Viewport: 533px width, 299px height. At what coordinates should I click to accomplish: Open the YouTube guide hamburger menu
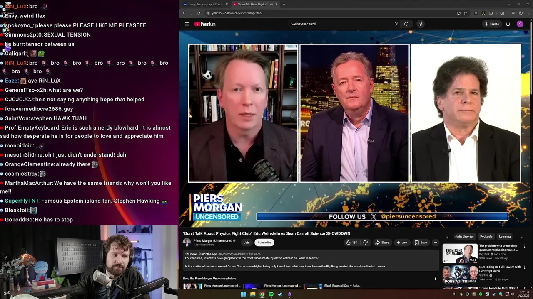coord(187,24)
